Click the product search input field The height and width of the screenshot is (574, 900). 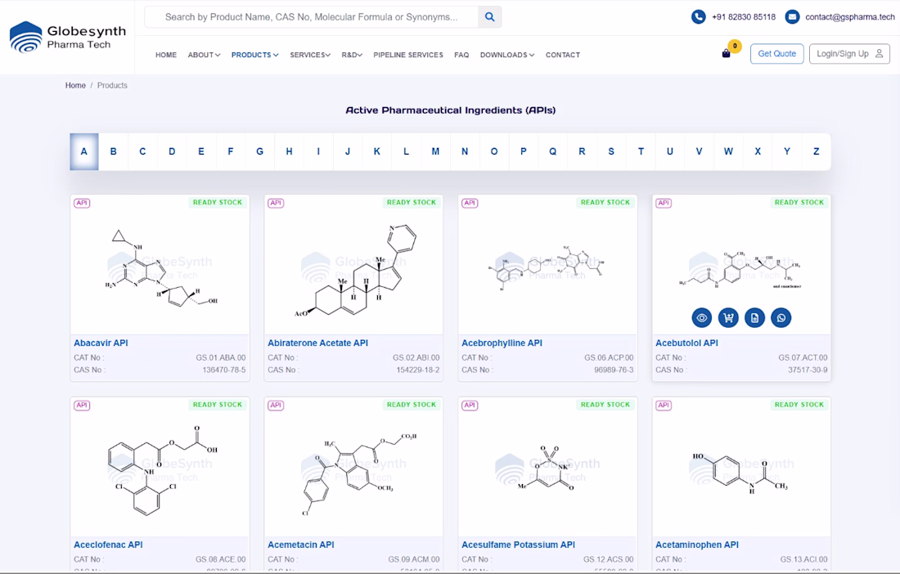coord(312,17)
